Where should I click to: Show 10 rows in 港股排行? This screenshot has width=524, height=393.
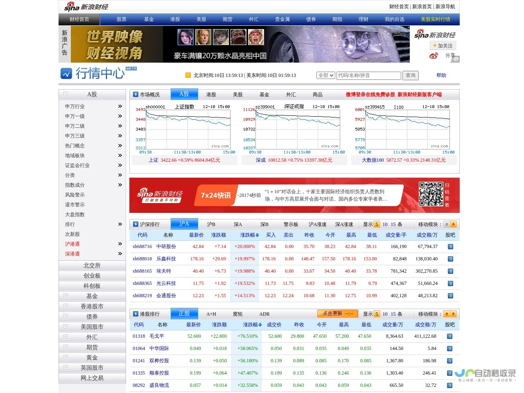[x=385, y=314]
